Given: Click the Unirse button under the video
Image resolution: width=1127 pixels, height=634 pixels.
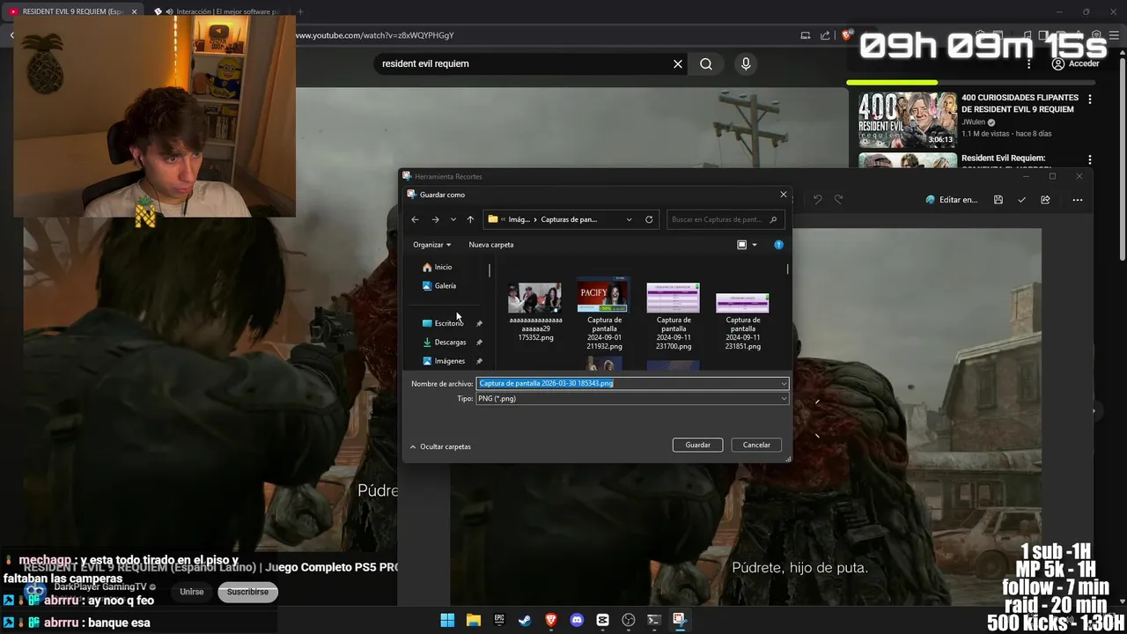Looking at the screenshot, I should point(191,592).
